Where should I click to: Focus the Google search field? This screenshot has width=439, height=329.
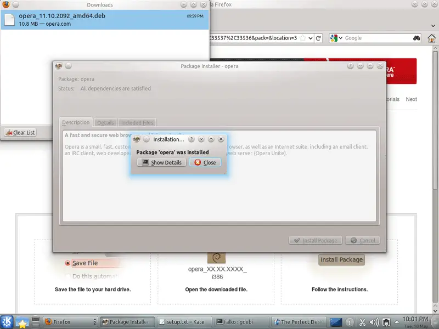point(378,38)
